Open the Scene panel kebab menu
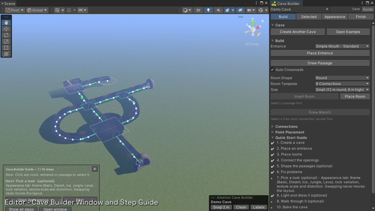375x211 pixels. [x=256, y=3]
